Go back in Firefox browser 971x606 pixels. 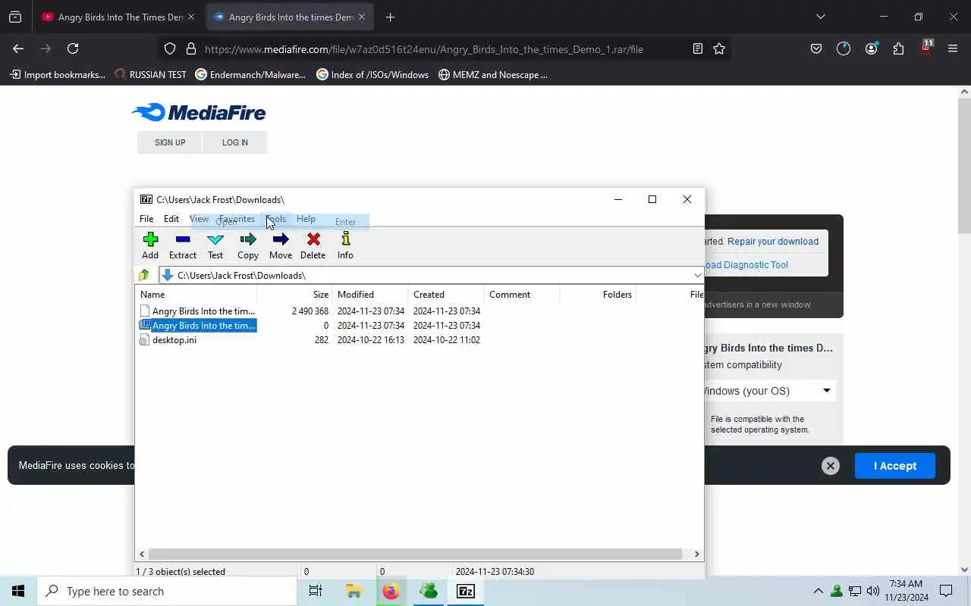(x=18, y=48)
